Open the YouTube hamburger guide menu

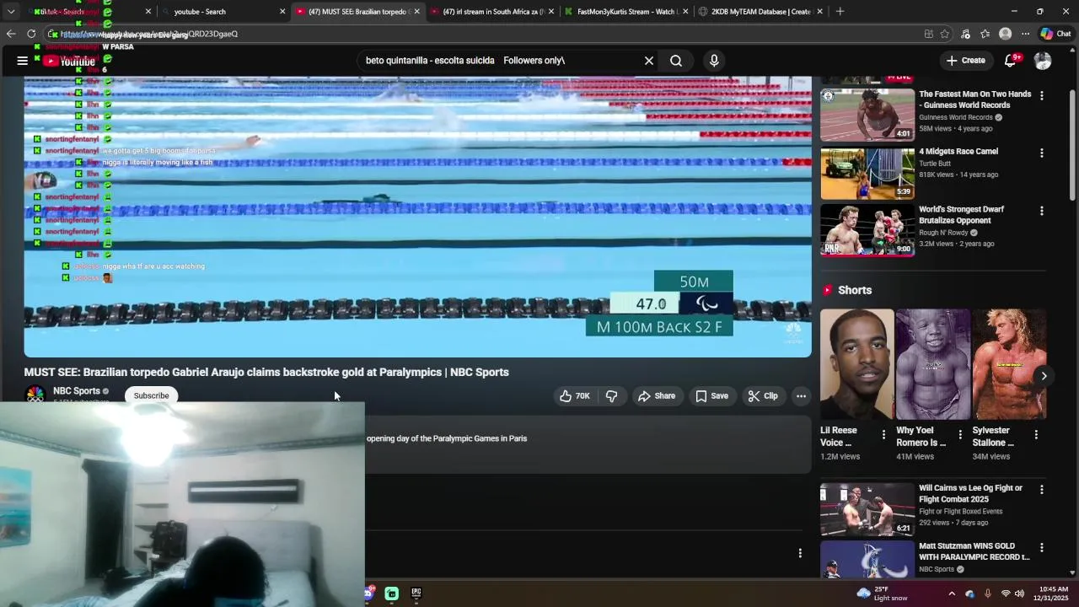tap(22, 61)
